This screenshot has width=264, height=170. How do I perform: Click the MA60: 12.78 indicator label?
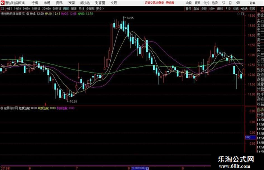[x=85, y=14]
